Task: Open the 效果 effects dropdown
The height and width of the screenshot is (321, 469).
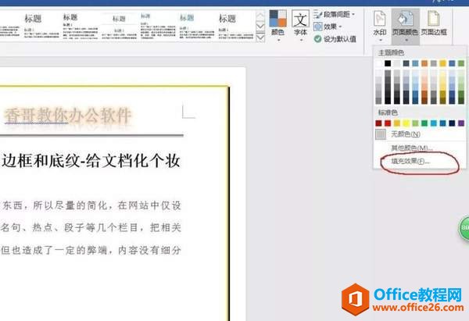Action: tap(328, 27)
